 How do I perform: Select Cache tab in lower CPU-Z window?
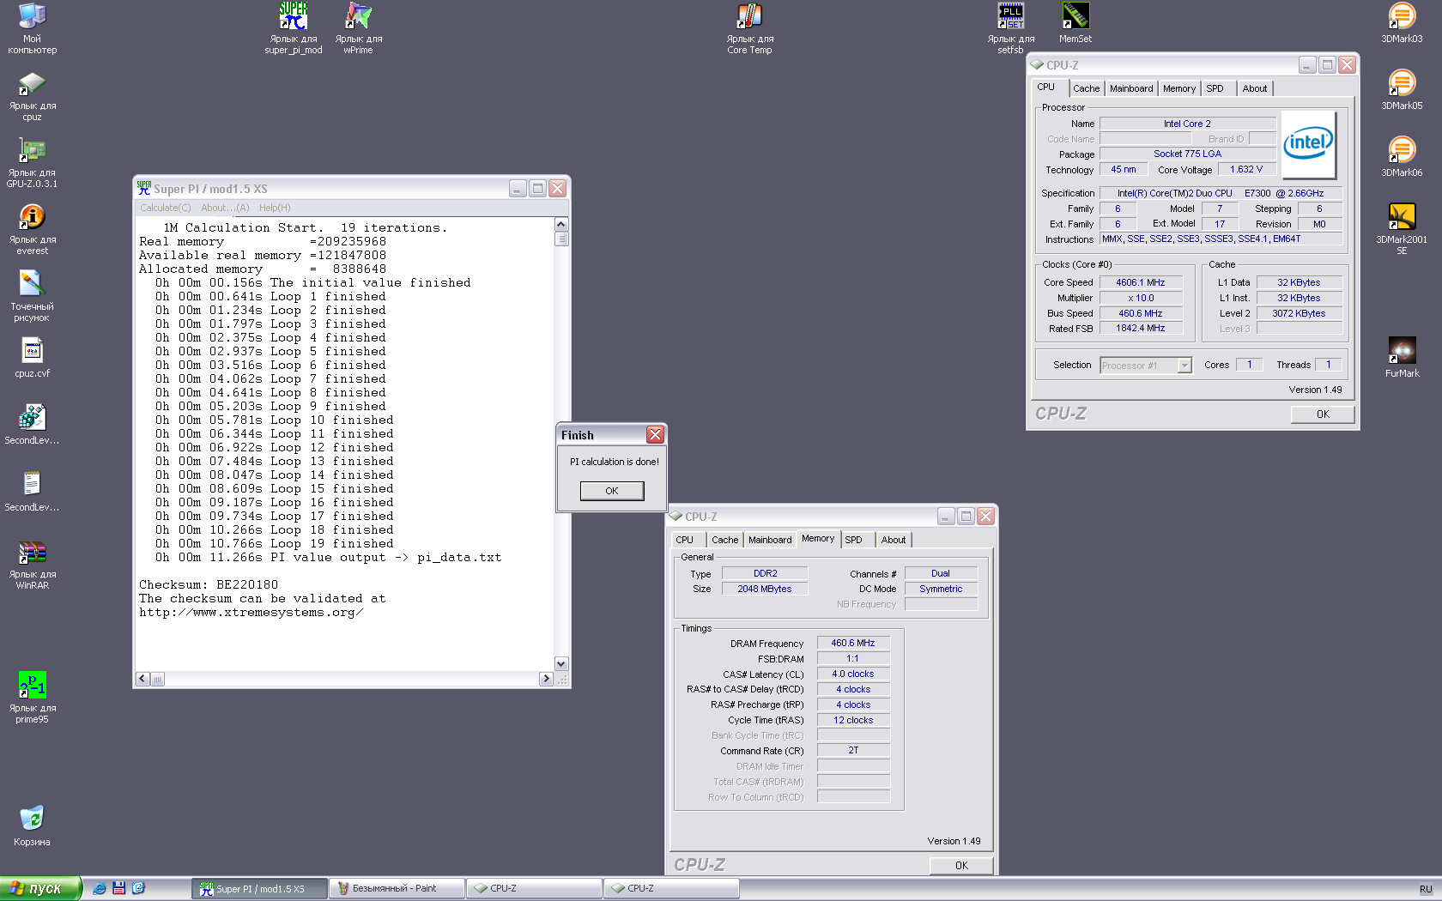[724, 540]
